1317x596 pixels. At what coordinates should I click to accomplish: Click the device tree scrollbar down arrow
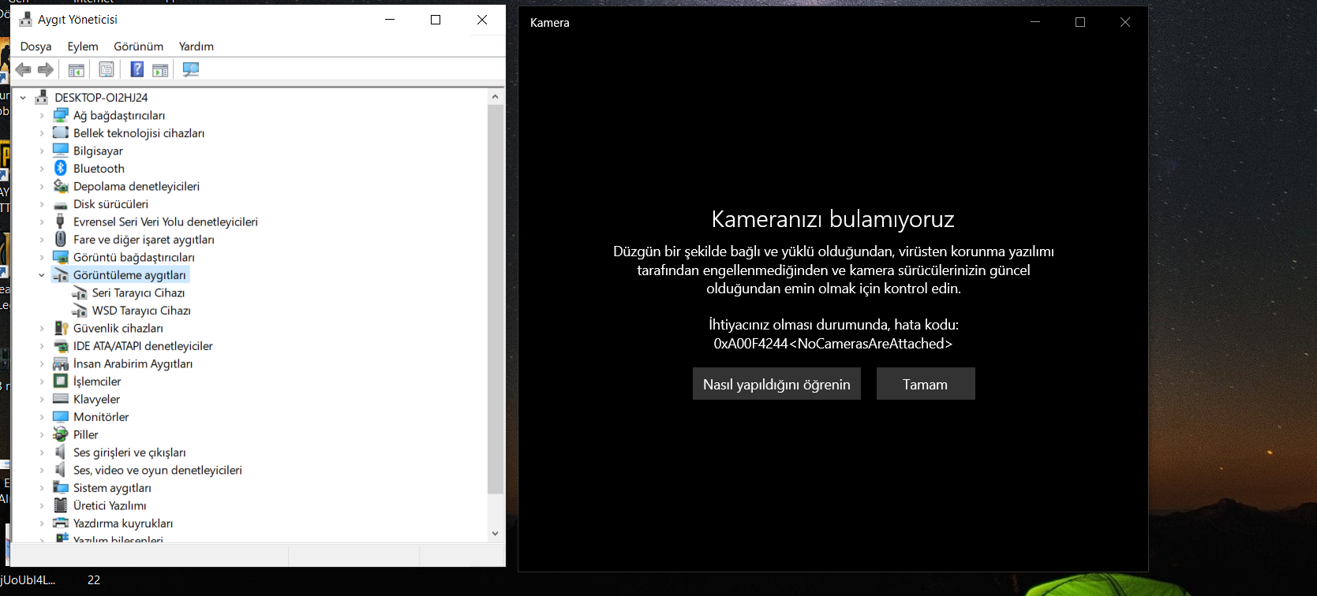pos(496,534)
